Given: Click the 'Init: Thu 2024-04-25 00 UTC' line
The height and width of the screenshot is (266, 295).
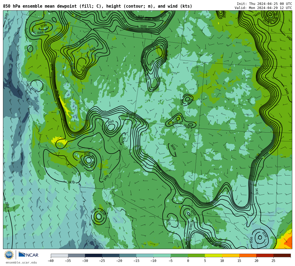Looking at the screenshot, I should (x=264, y=4).
